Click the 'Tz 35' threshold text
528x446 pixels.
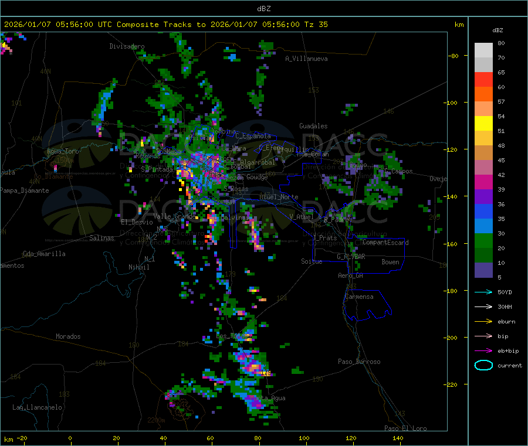[316, 25]
